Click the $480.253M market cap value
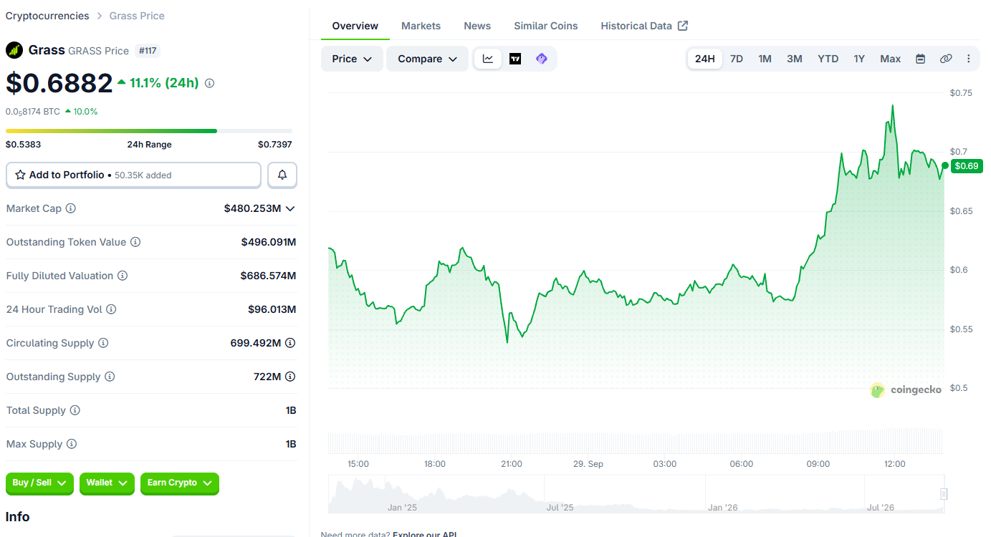This screenshot has width=991, height=537. point(252,208)
